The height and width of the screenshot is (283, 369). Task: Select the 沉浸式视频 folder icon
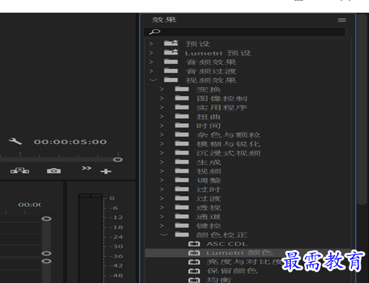[182, 152]
